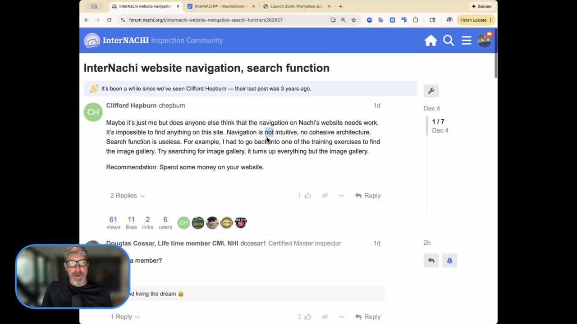Screen dimensions: 577x324
Task: Bookmark this page with the star icon
Action: click(353, 20)
